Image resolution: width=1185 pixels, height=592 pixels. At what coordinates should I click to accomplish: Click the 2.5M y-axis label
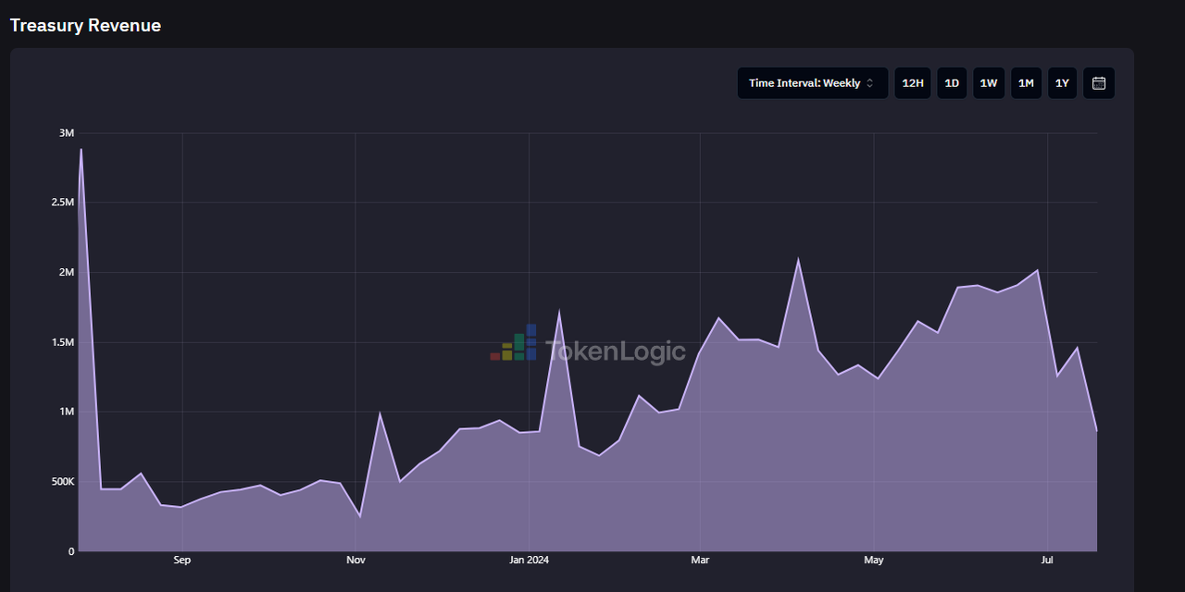pyautogui.click(x=63, y=203)
